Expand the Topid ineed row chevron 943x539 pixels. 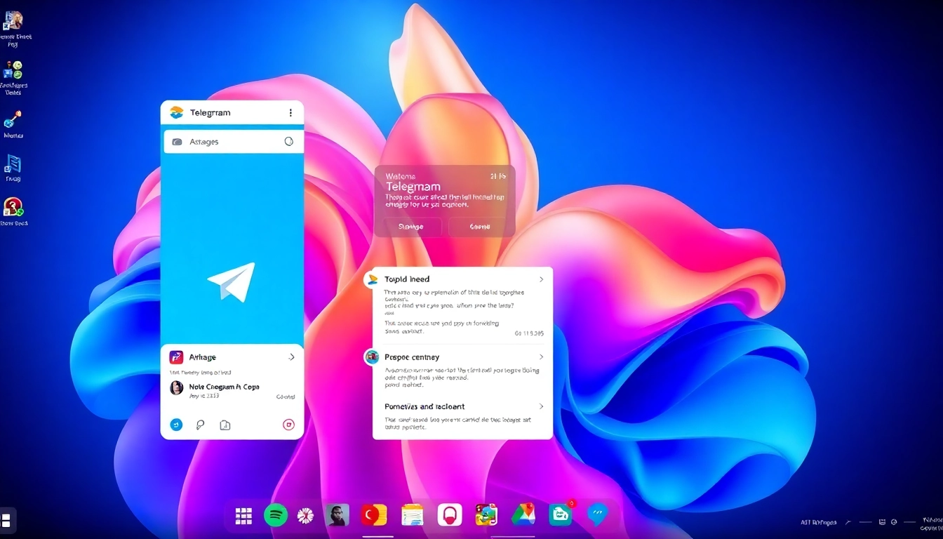541,279
